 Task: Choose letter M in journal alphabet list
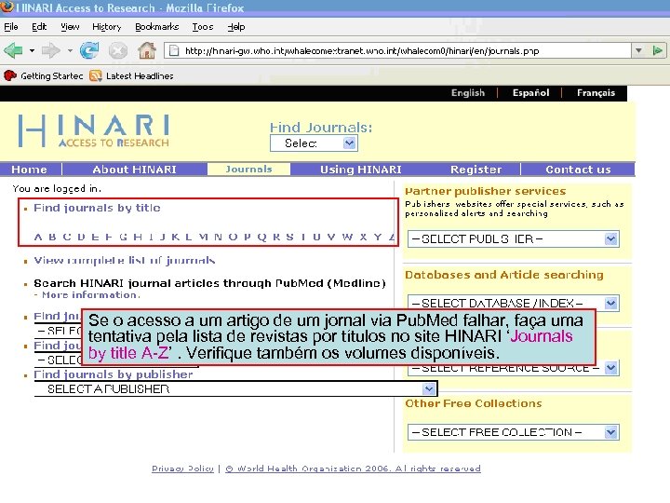204,237
